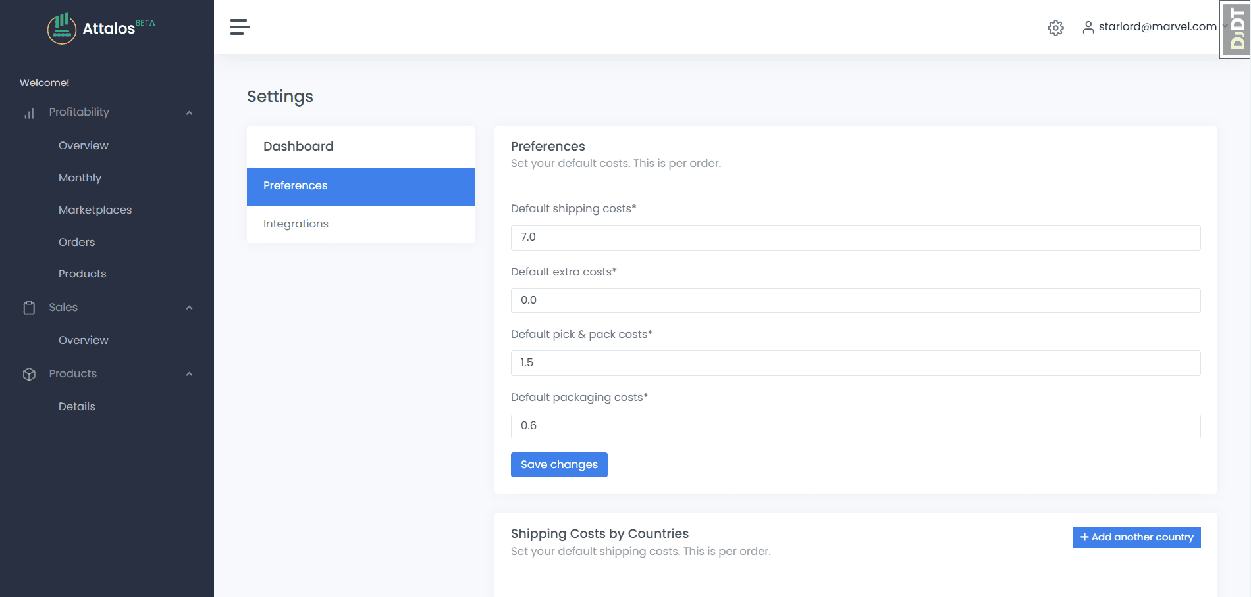
Task: Select the Preferences settings tab
Action: 361,186
